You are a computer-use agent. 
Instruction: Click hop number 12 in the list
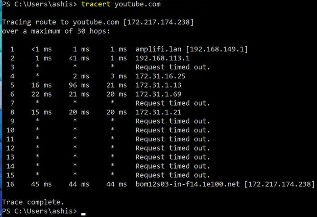click(10, 148)
